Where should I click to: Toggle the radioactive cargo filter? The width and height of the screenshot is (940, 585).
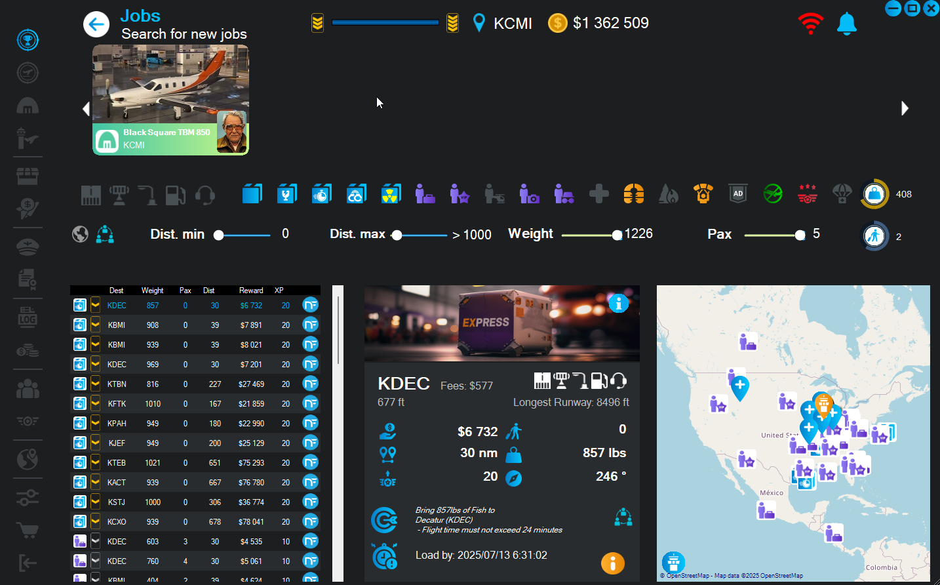point(391,194)
